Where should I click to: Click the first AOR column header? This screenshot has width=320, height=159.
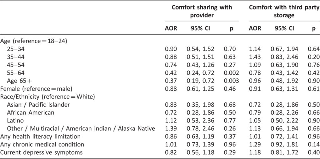[171, 29]
